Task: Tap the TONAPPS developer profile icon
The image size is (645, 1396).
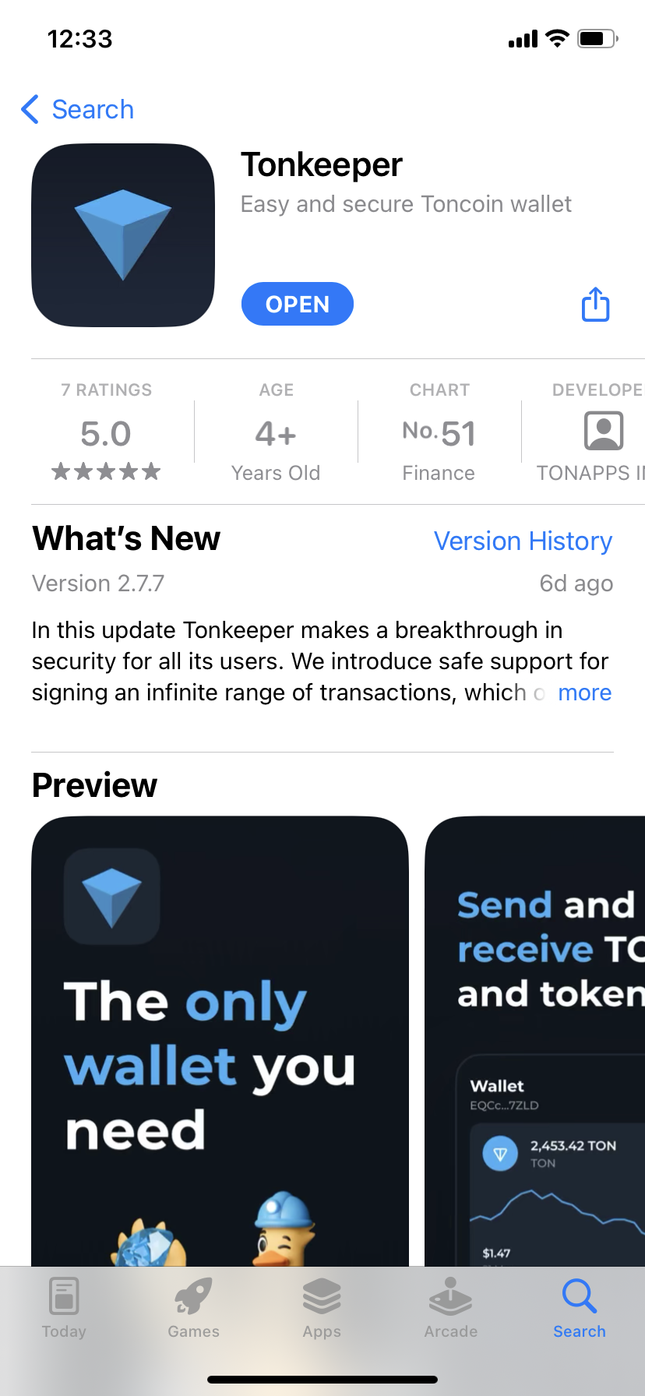Action: 604,431
